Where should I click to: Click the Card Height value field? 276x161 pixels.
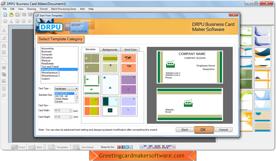click(x=62, y=117)
